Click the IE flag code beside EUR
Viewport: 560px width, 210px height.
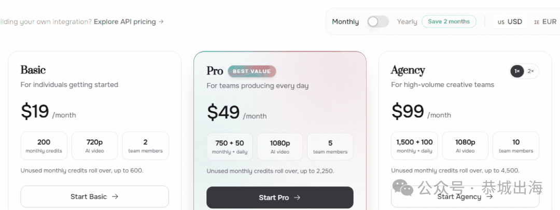tap(537, 22)
